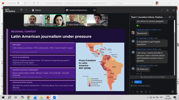Attach a file in chat
The height and width of the screenshot is (100, 179).
(x=146, y=92)
